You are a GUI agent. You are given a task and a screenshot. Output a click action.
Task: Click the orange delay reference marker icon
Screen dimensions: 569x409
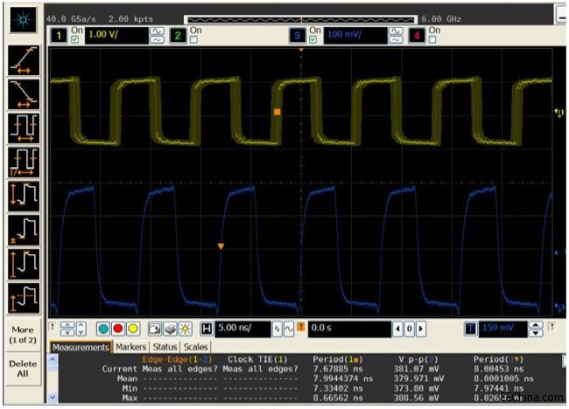point(301,327)
